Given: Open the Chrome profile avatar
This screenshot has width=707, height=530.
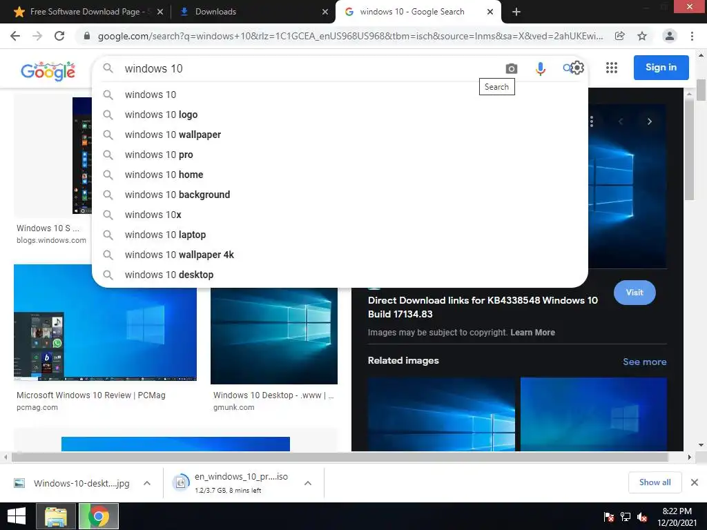Looking at the screenshot, I should click(670, 36).
